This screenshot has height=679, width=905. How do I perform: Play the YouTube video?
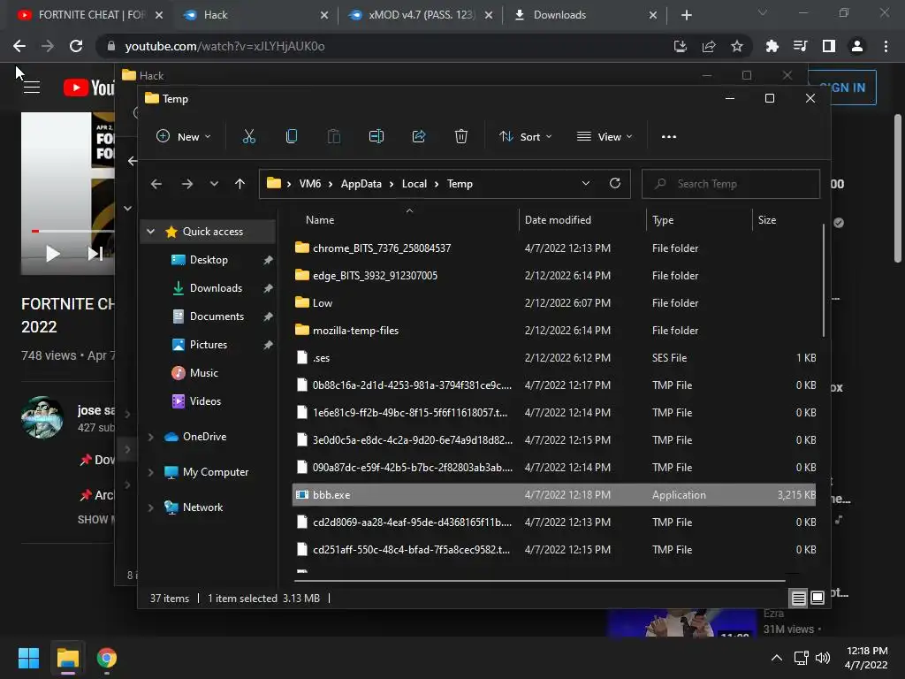[x=52, y=254]
